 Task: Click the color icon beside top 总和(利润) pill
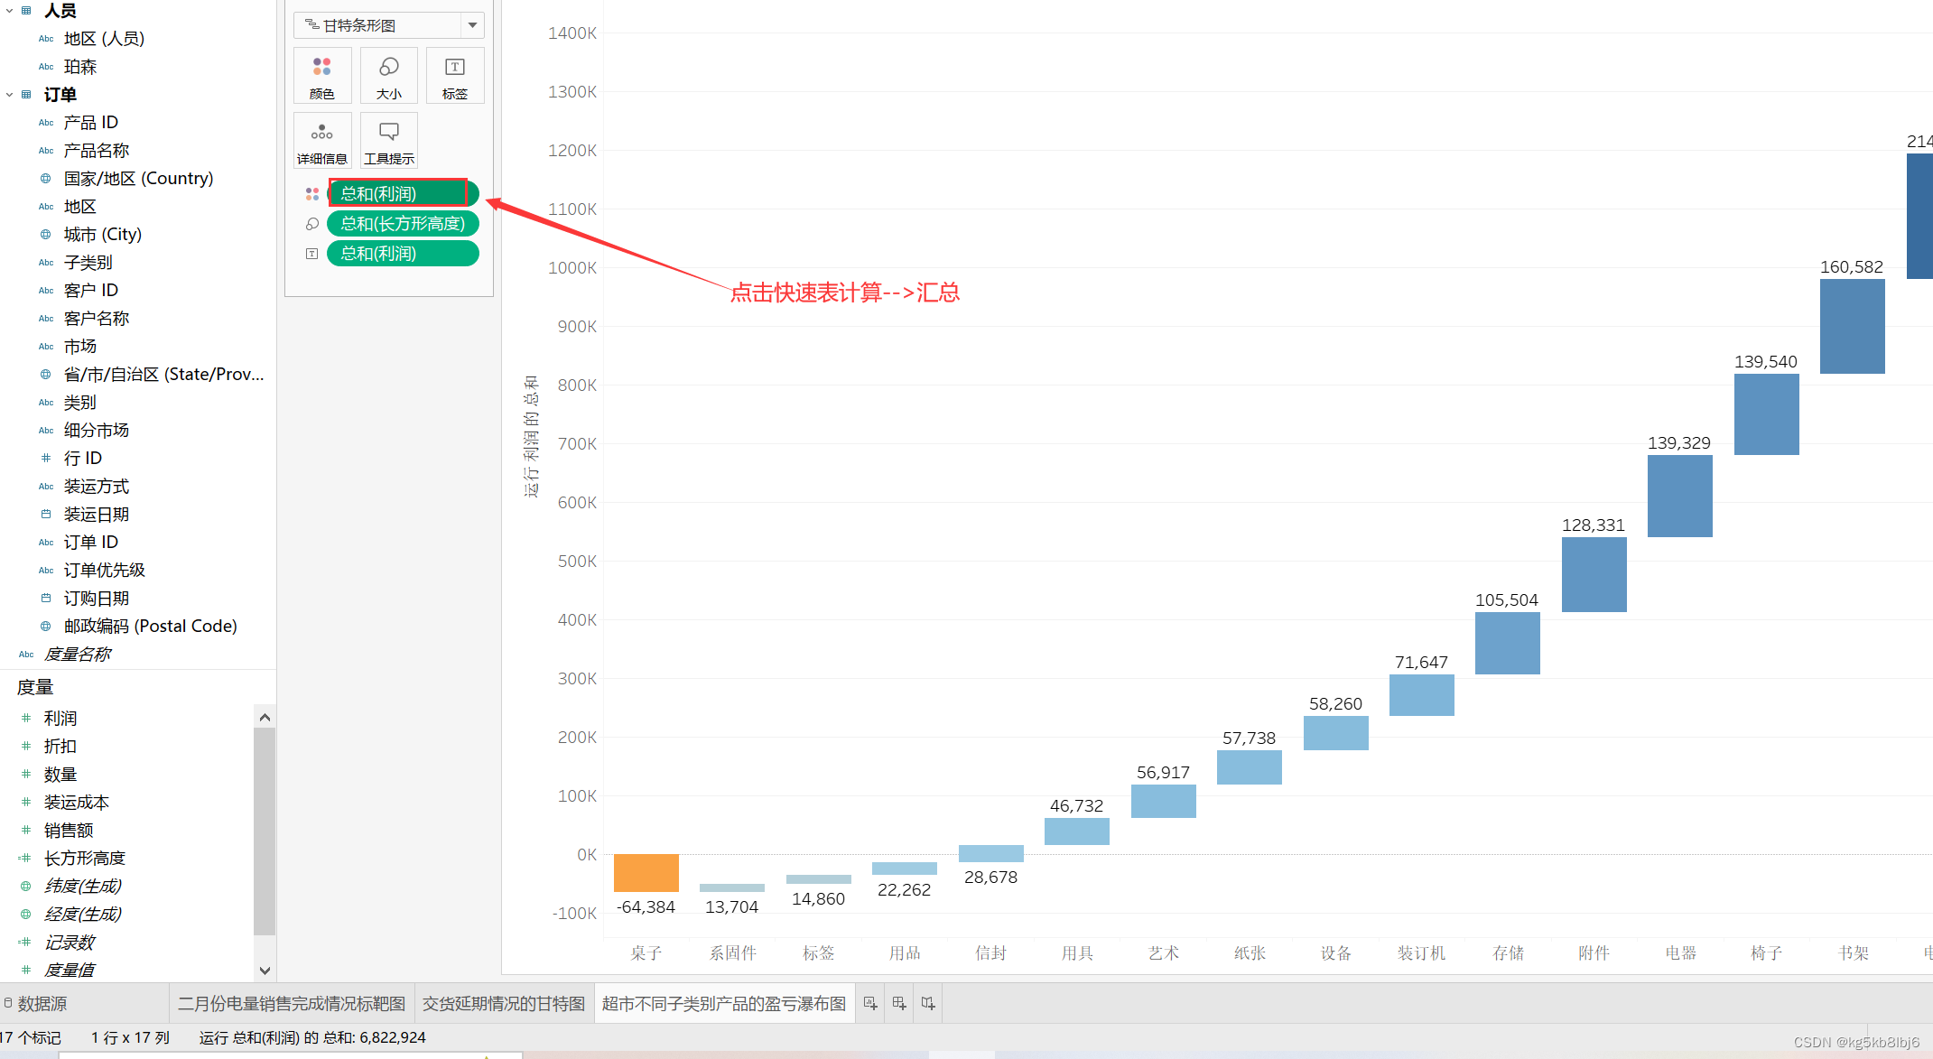tap(312, 194)
